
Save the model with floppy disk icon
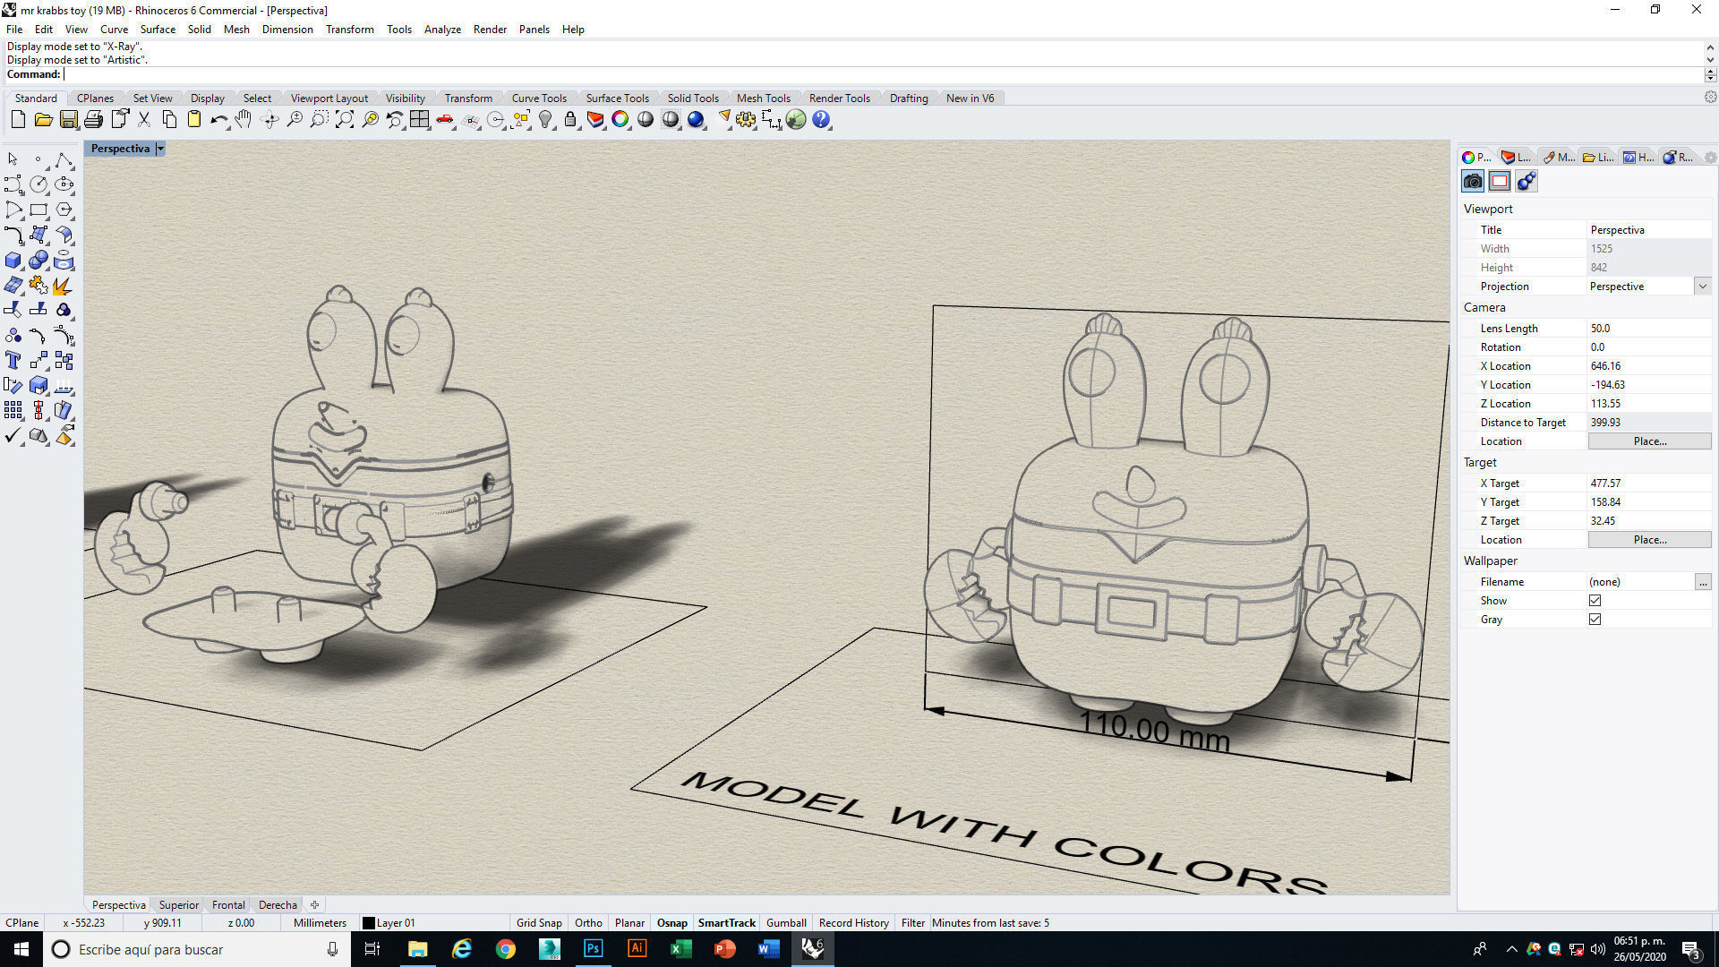pyautogui.click(x=68, y=119)
